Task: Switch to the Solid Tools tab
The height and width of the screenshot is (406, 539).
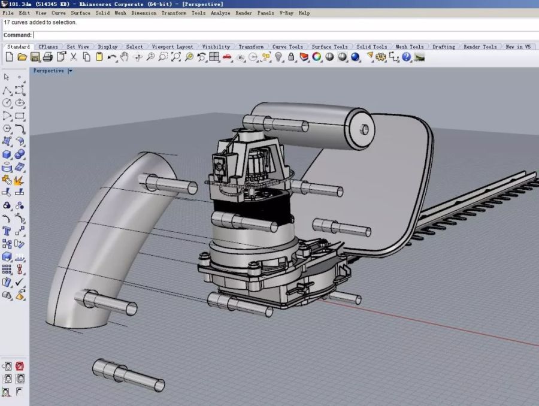Action: pyautogui.click(x=371, y=47)
